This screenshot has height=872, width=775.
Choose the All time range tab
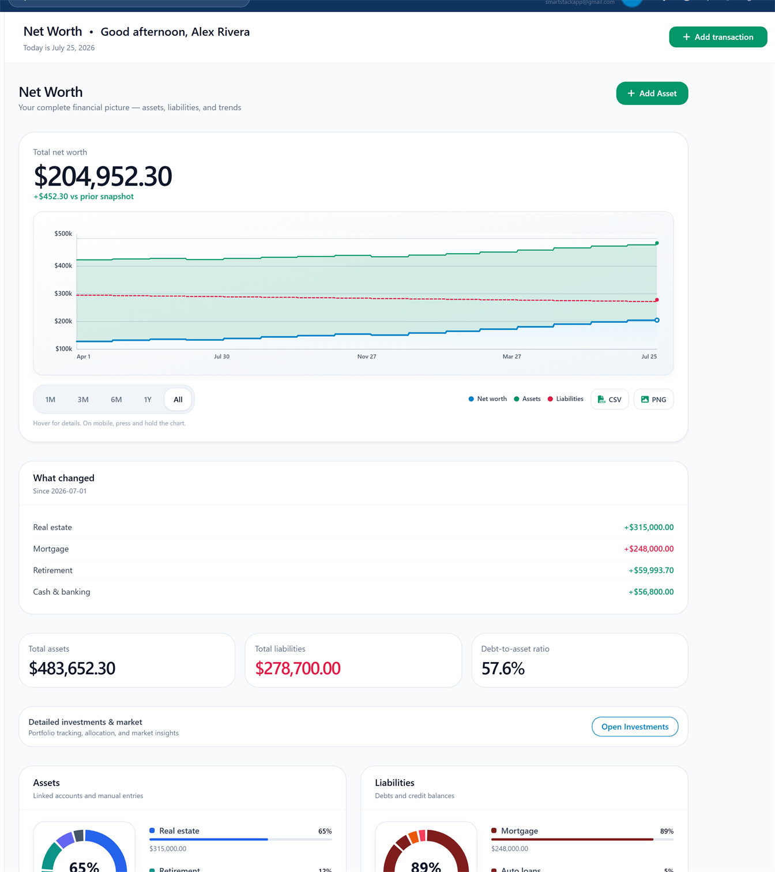tap(178, 400)
